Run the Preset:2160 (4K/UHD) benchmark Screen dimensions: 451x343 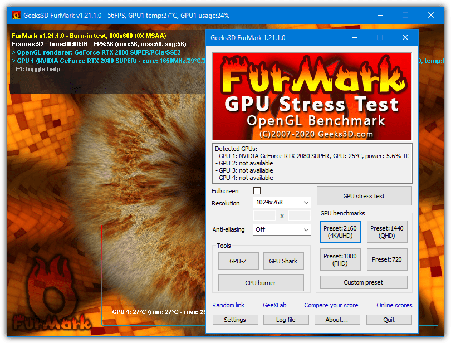click(340, 232)
